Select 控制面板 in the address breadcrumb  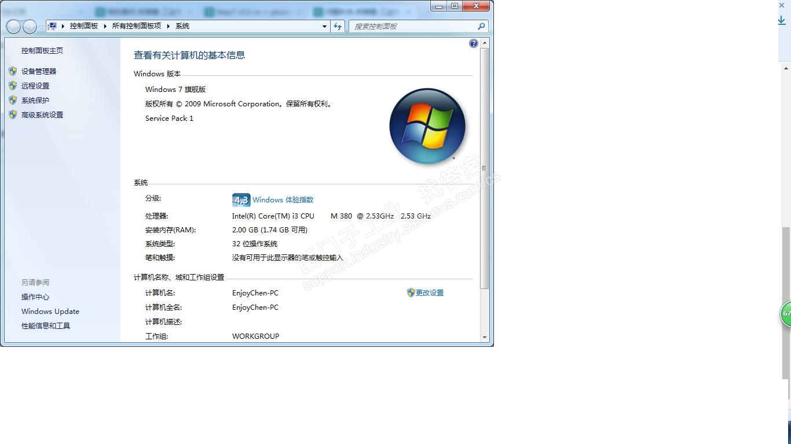(x=84, y=26)
